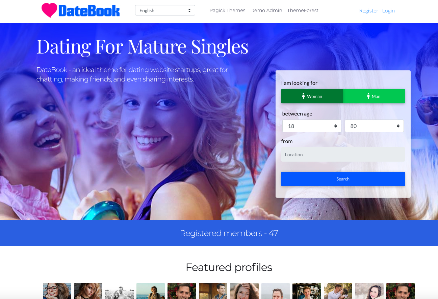
Task: Click the blue Search button
Action: [x=343, y=179]
